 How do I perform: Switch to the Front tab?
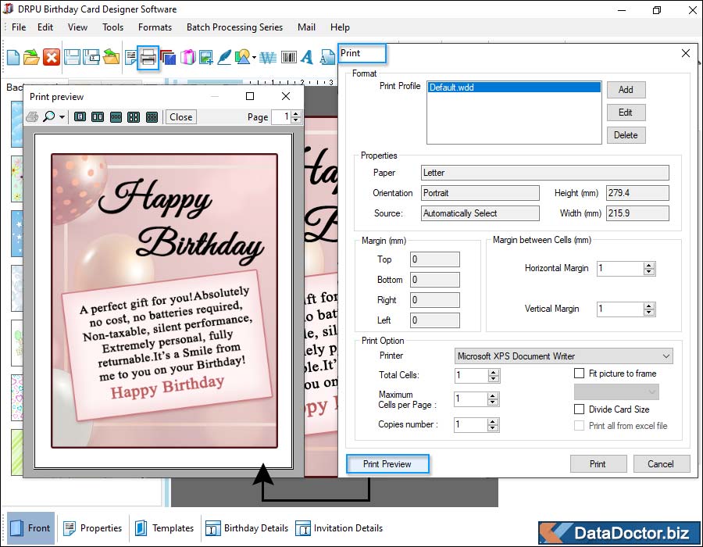[30, 528]
